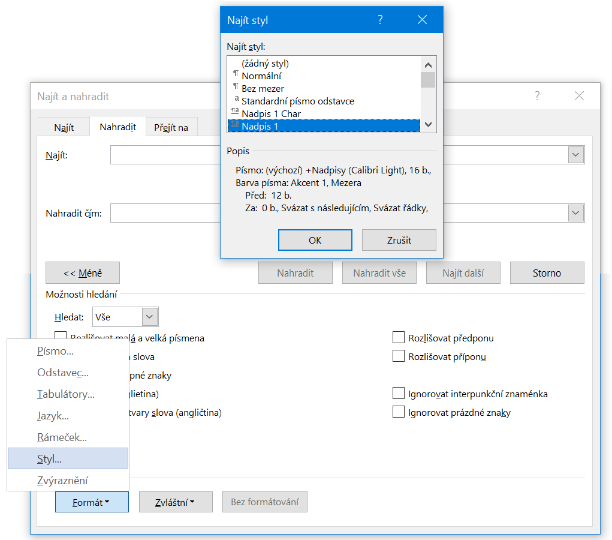Confirm style selection with OK

315,240
